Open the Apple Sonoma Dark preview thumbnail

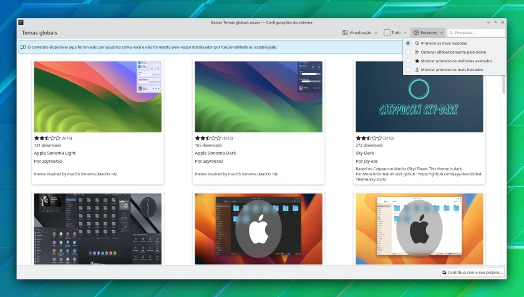(259, 97)
